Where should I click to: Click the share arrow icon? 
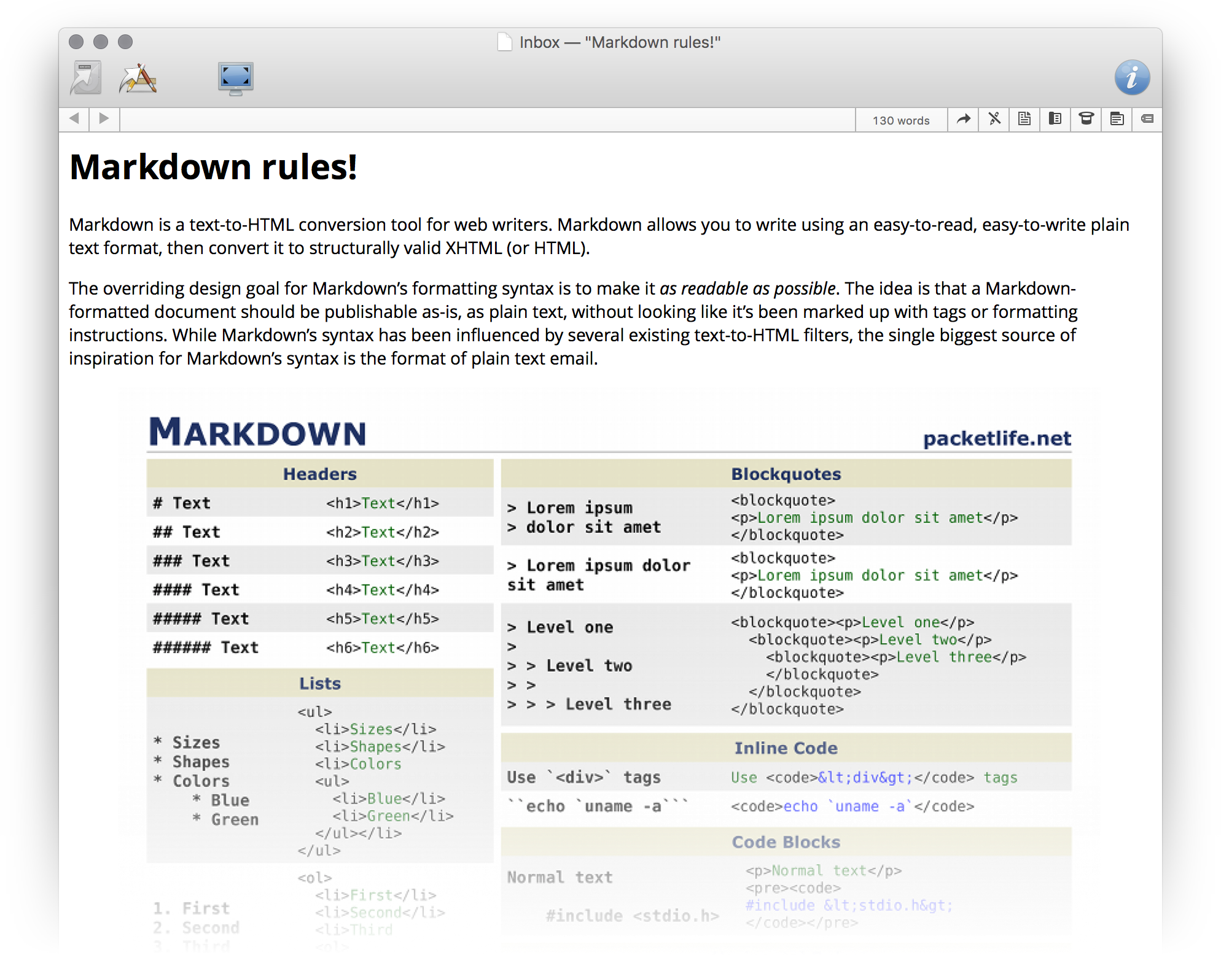pos(963,119)
